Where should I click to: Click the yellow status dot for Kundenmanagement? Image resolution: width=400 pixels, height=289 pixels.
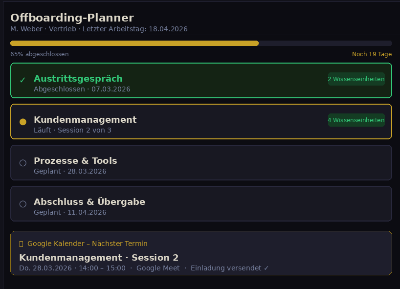coord(22,122)
